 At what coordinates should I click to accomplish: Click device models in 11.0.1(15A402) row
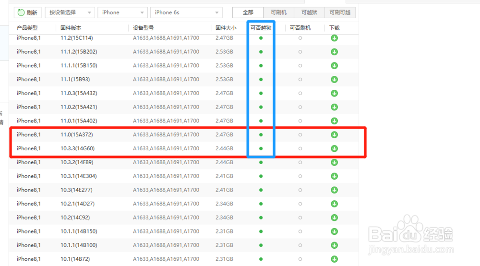point(166,121)
